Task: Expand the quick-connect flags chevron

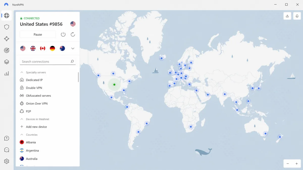Action: tap(73, 48)
